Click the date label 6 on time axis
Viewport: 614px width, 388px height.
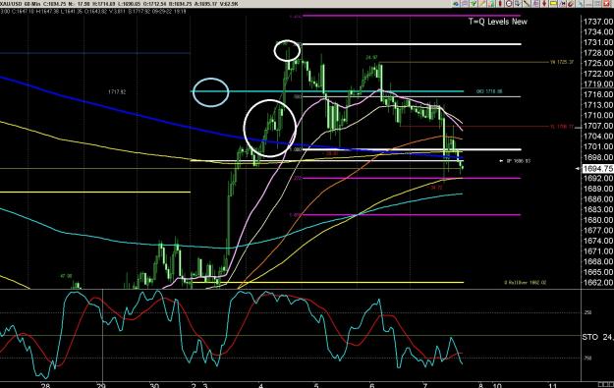click(x=371, y=385)
